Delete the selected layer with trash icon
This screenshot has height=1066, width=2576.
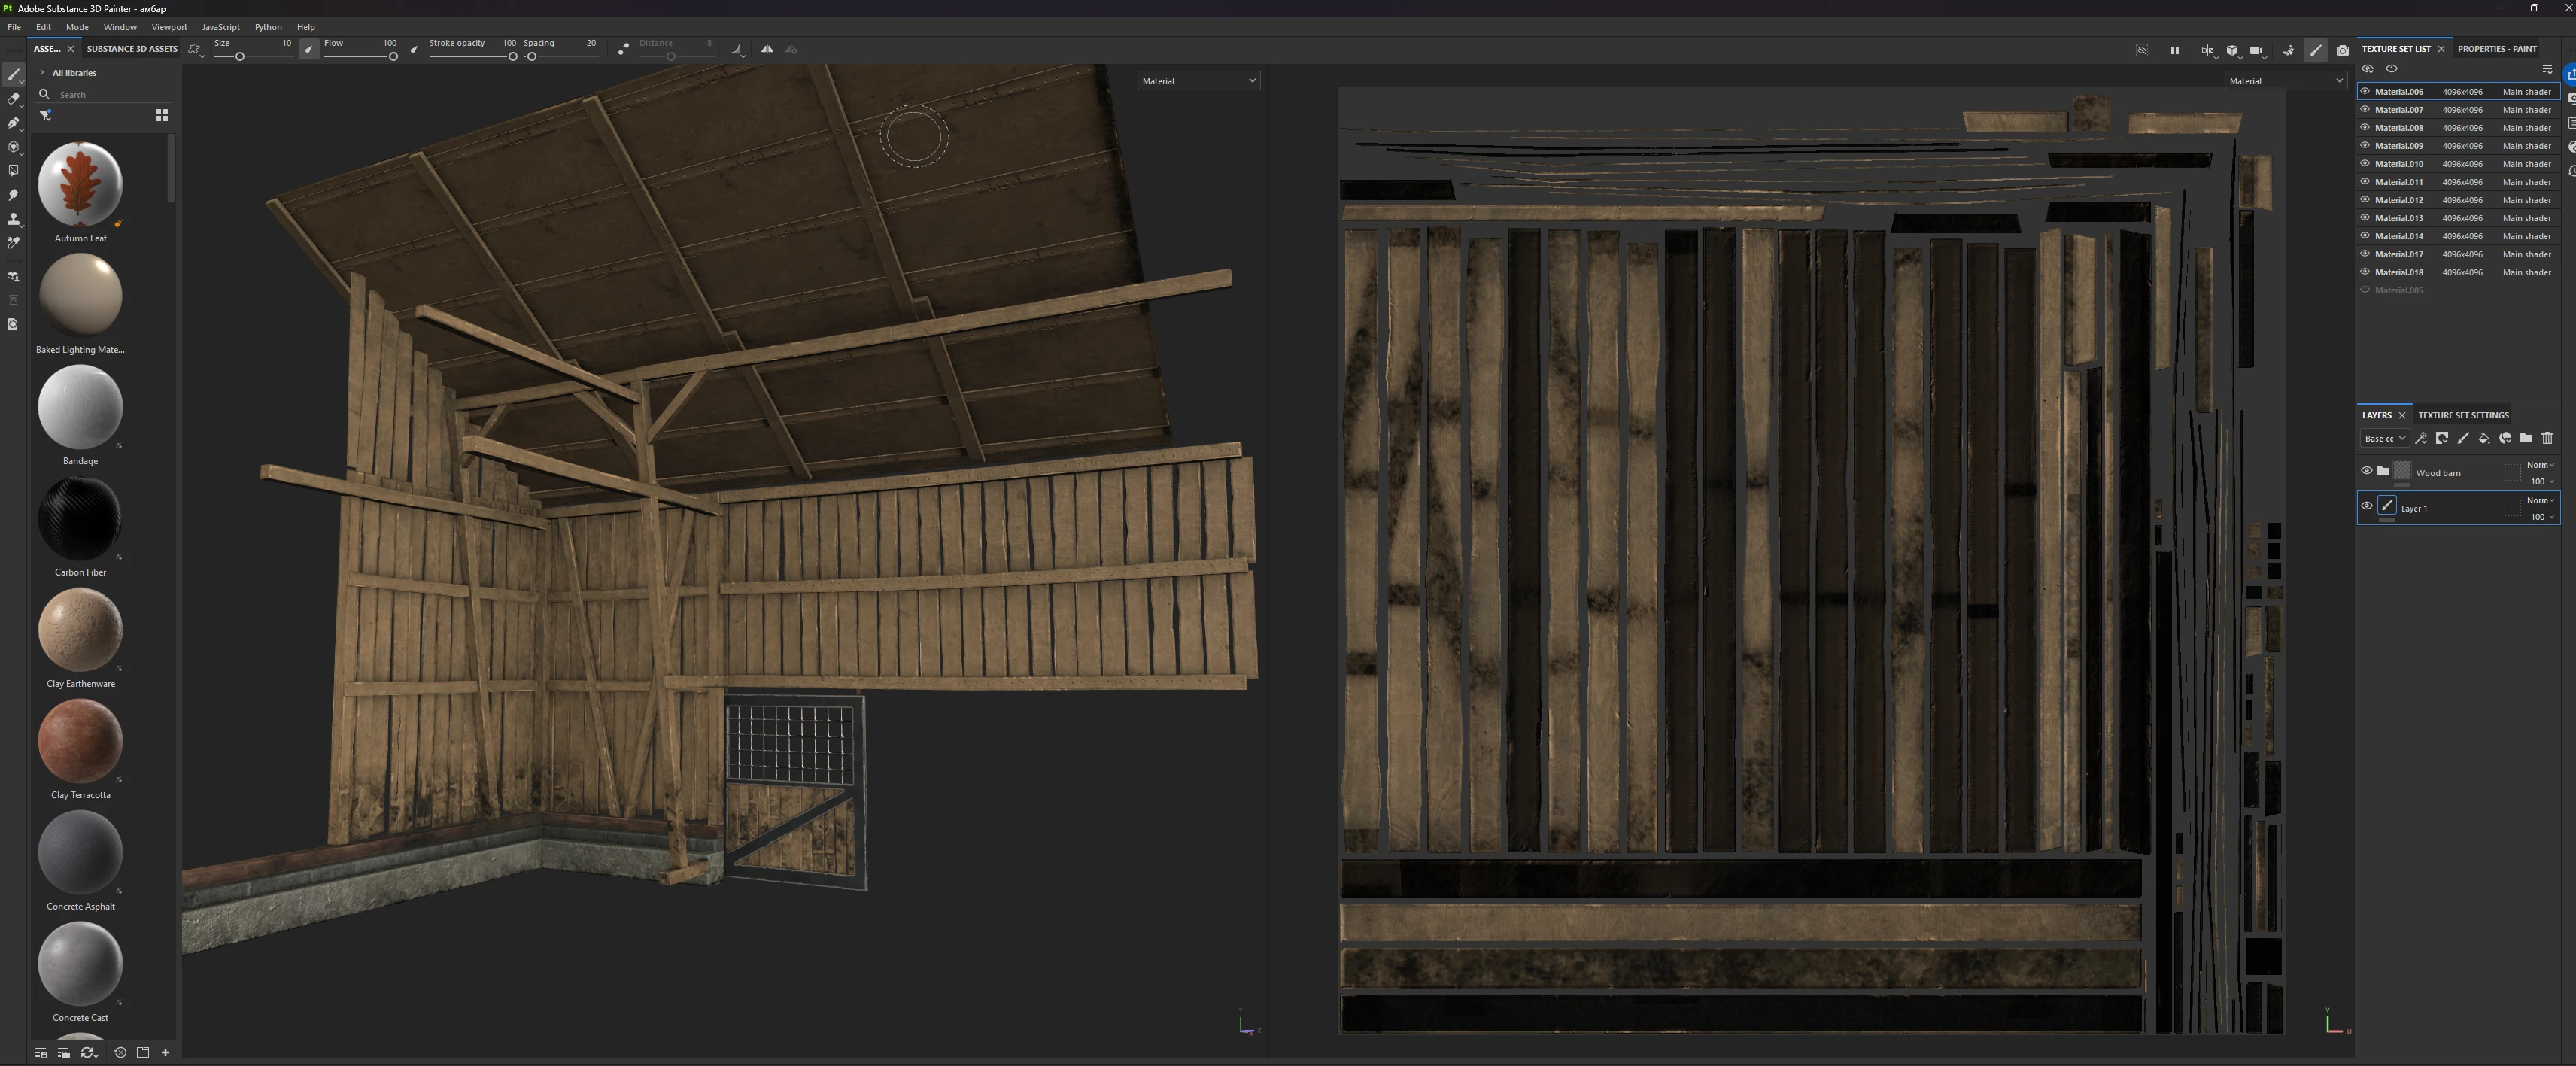pos(2547,438)
